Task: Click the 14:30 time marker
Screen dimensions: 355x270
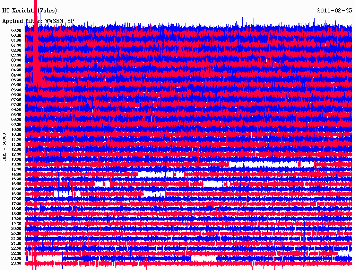Action: tap(16, 174)
